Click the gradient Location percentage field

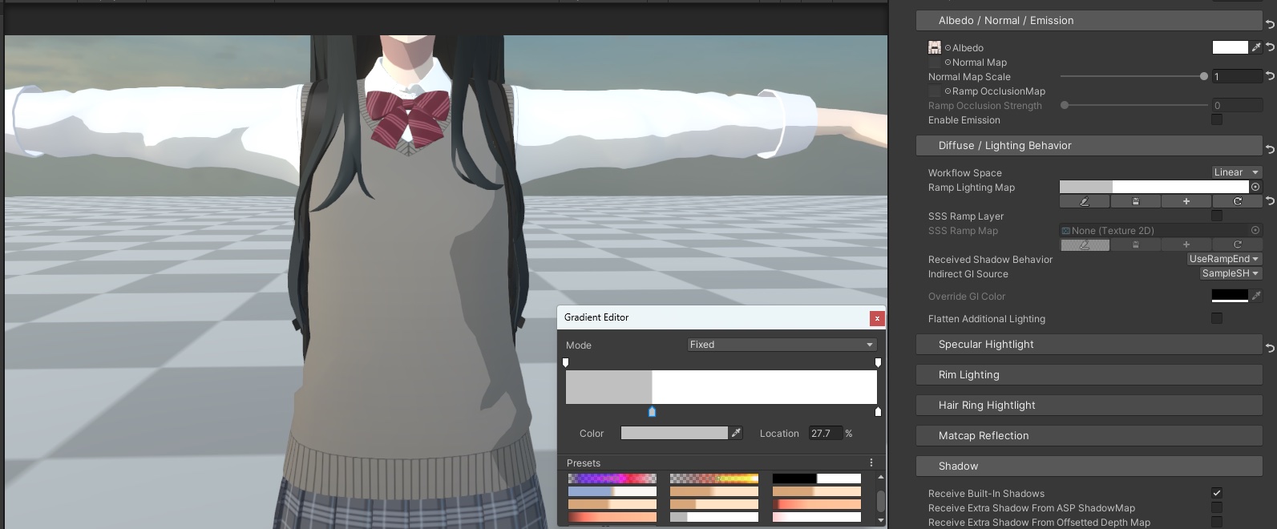tap(825, 433)
